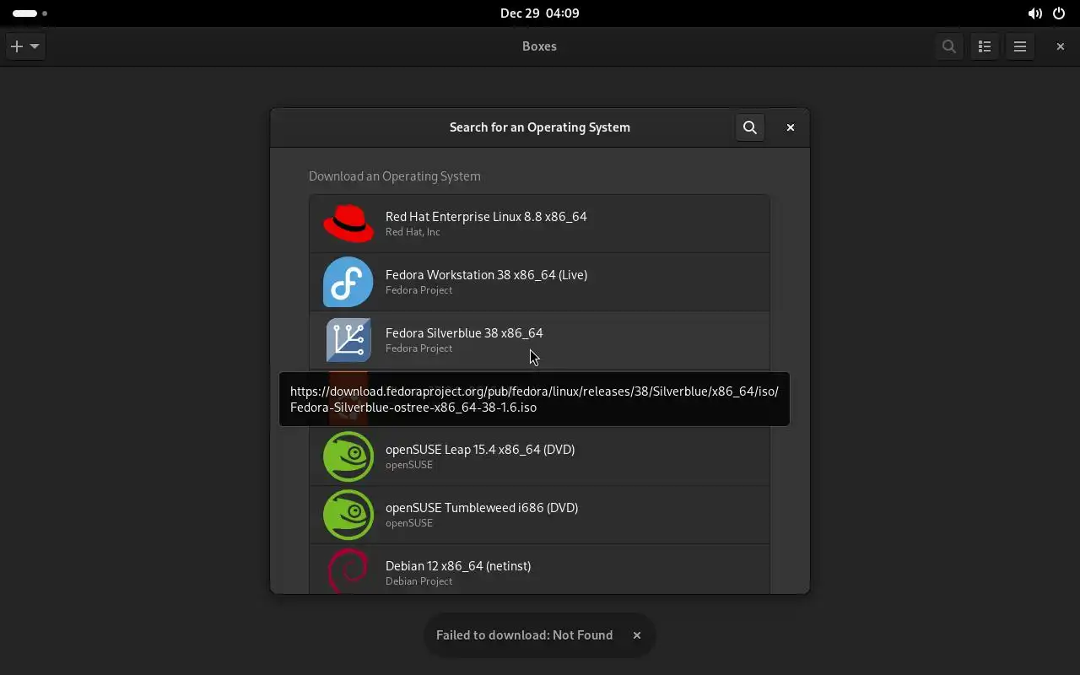This screenshot has height=675, width=1080.
Task: Click the Failed to download: Not Found message
Action: [x=524, y=635]
